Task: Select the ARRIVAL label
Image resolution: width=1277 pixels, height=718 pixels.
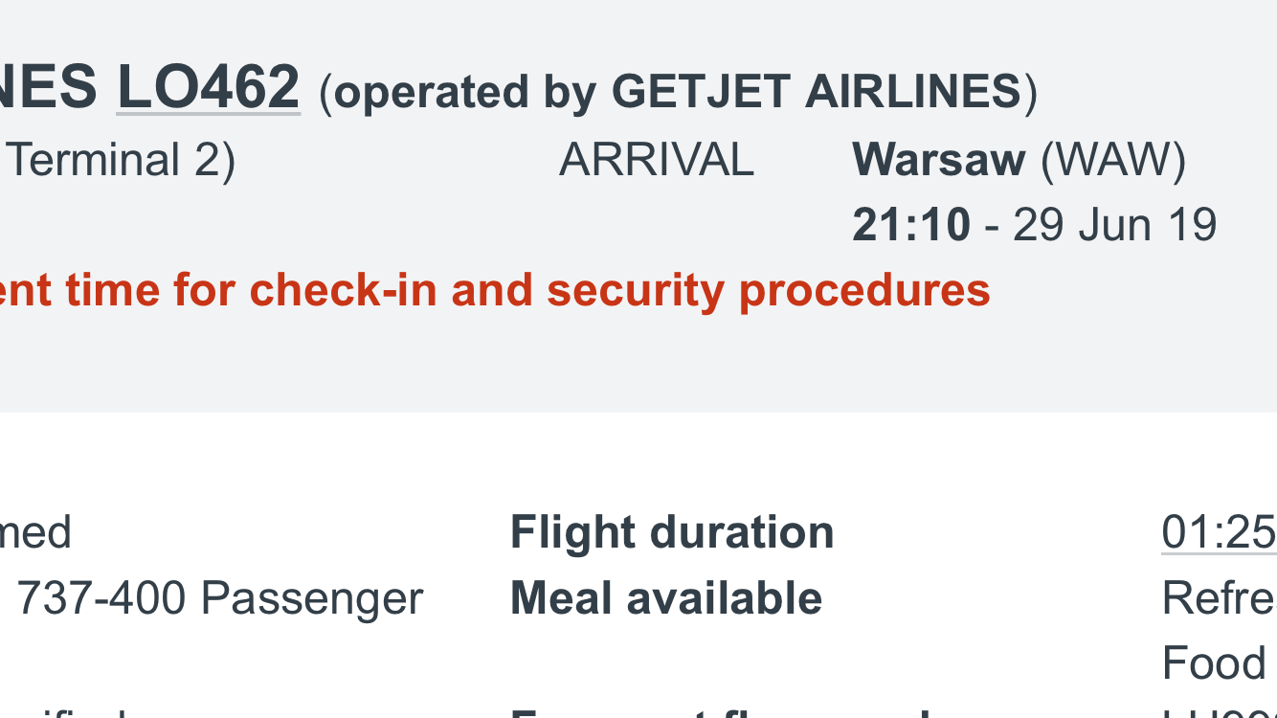Action: click(657, 160)
